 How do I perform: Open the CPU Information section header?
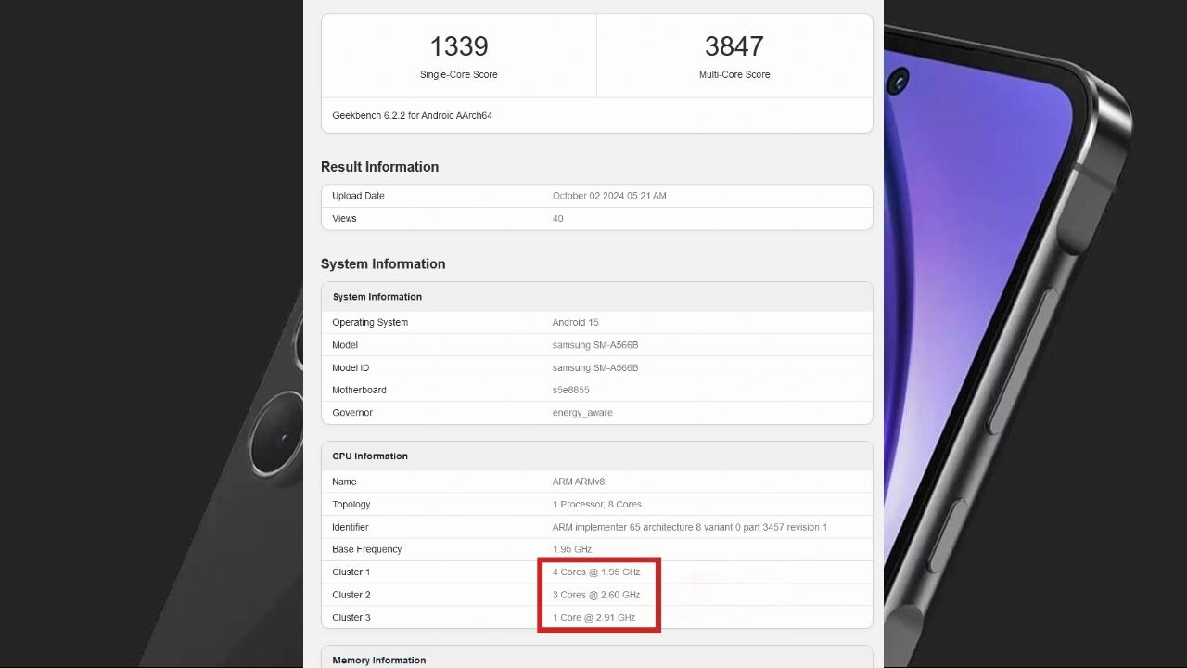[x=369, y=456]
